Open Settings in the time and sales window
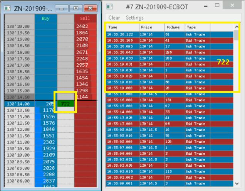This screenshot has height=191, width=245. [135, 18]
